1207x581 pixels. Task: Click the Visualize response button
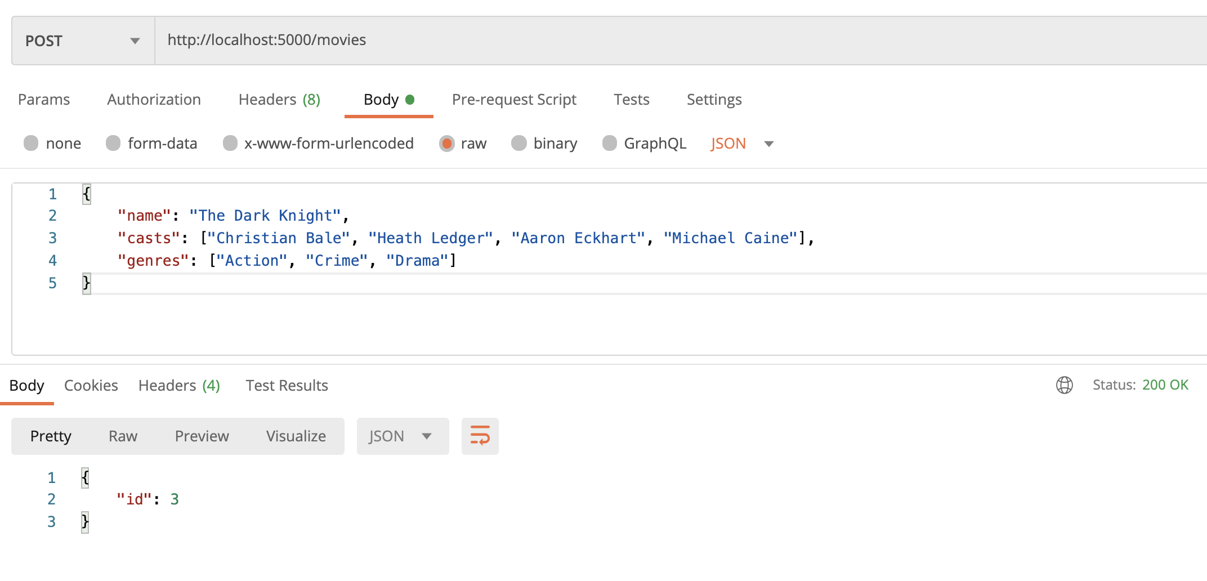(296, 436)
